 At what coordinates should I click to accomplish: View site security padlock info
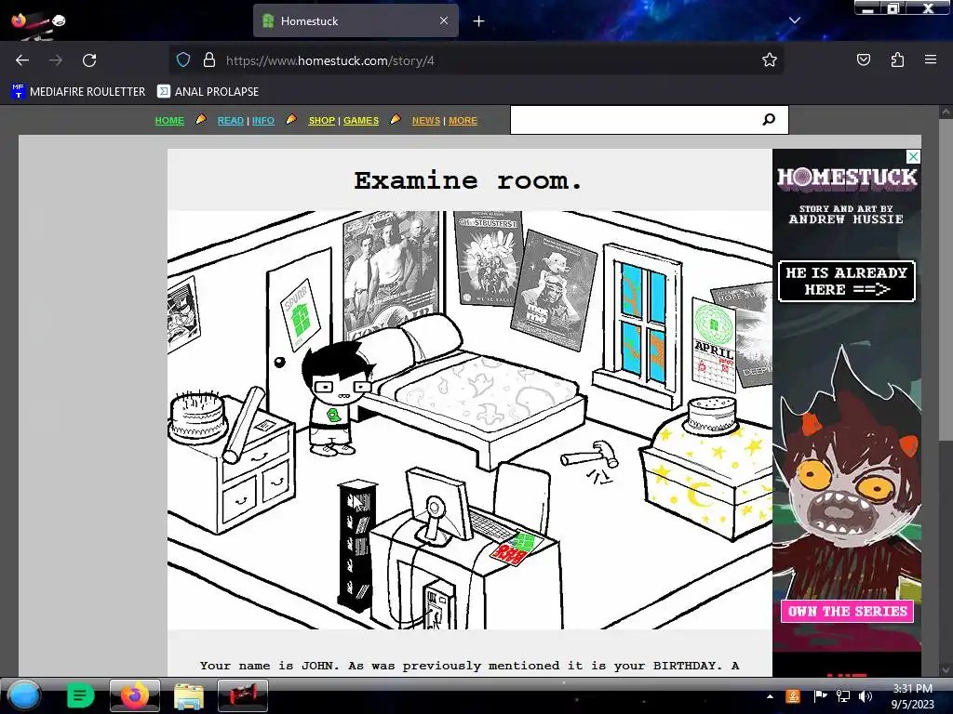209,60
